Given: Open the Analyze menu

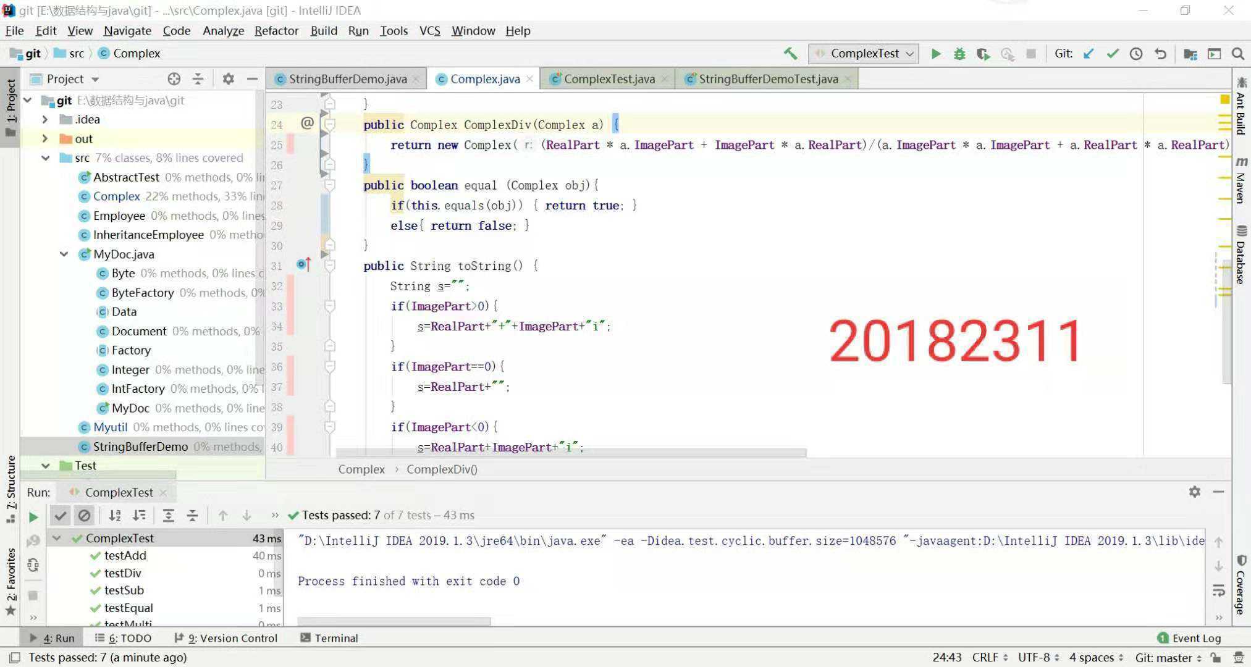Looking at the screenshot, I should (223, 31).
